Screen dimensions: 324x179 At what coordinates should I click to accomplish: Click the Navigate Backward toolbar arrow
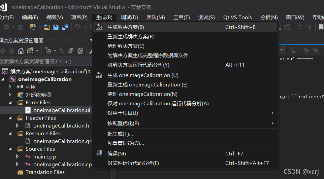(x=6, y=27)
